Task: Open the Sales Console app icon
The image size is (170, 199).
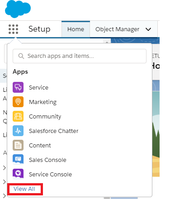Action: click(x=18, y=160)
